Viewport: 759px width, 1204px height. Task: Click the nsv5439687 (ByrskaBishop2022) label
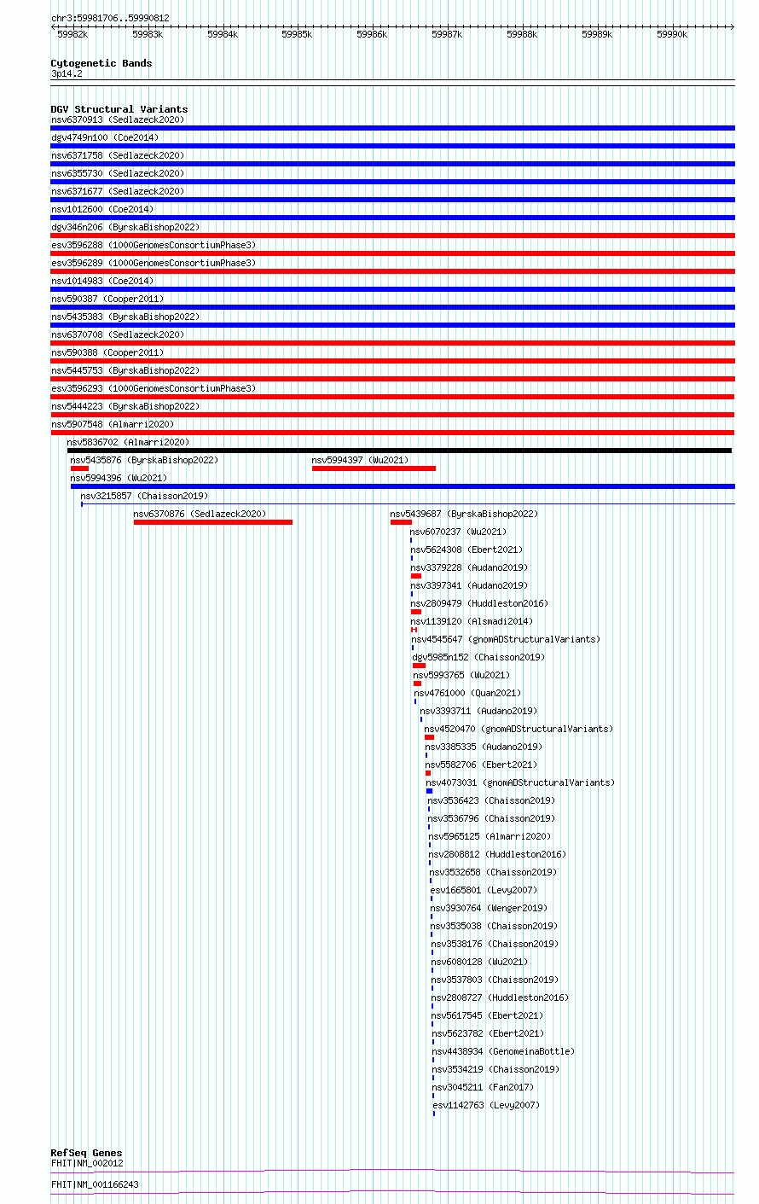click(x=465, y=514)
